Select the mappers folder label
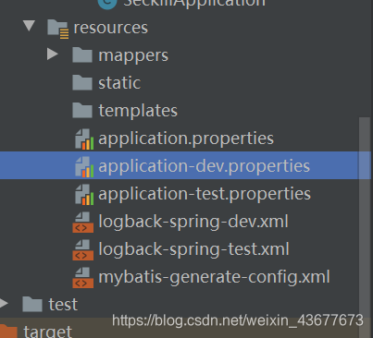373x338 pixels. [133, 55]
